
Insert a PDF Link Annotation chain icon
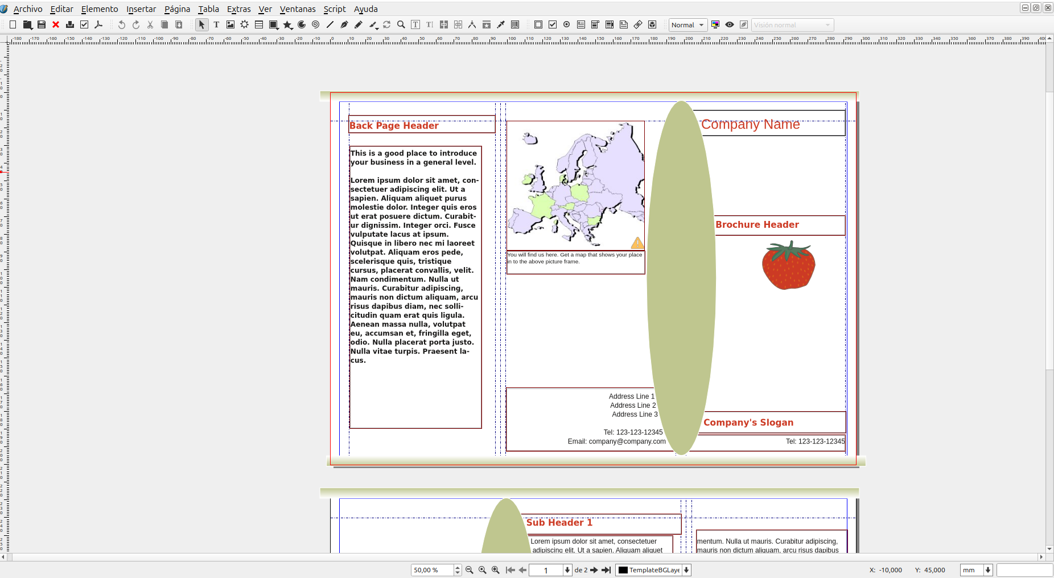click(x=638, y=24)
